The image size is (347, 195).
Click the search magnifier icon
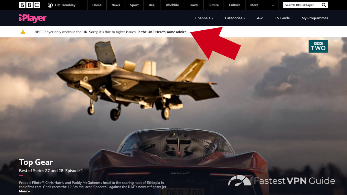point(324,5)
